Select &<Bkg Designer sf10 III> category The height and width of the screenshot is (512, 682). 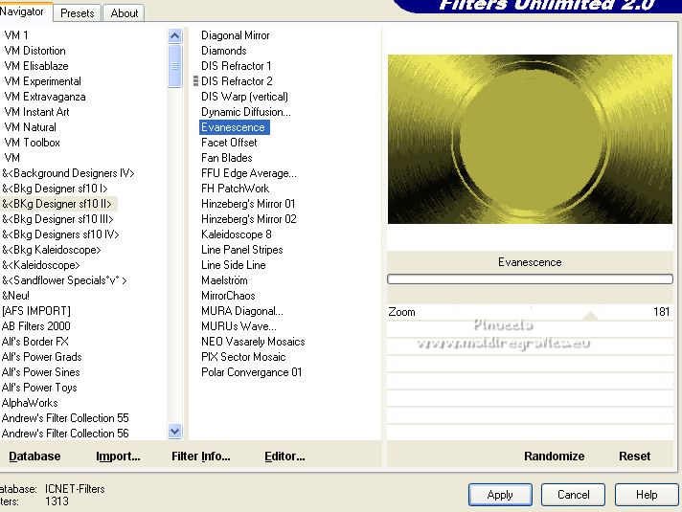coord(57,218)
